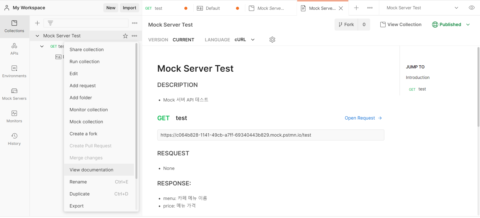Open the options dots beside the collection filter
Screen dimensions: 480x218
tap(135, 23)
